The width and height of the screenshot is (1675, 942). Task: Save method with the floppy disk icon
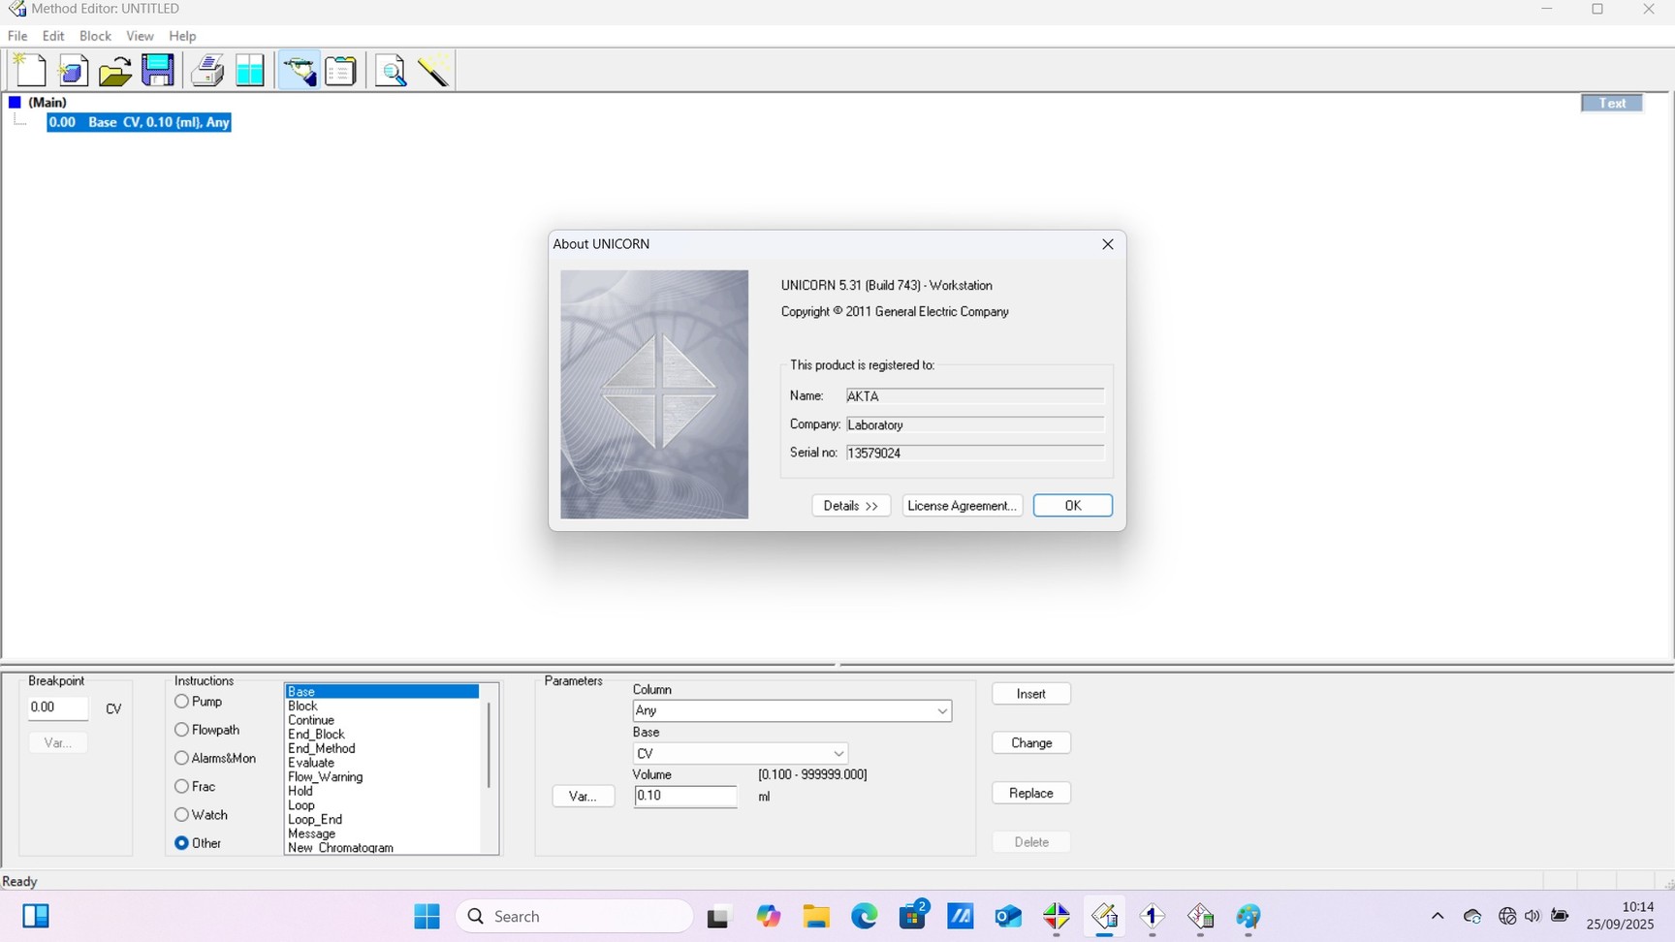[158, 71]
